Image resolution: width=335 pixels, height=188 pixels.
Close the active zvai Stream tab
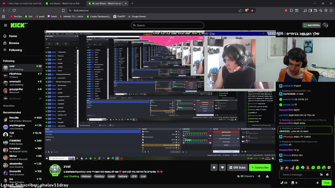tap(126, 3)
